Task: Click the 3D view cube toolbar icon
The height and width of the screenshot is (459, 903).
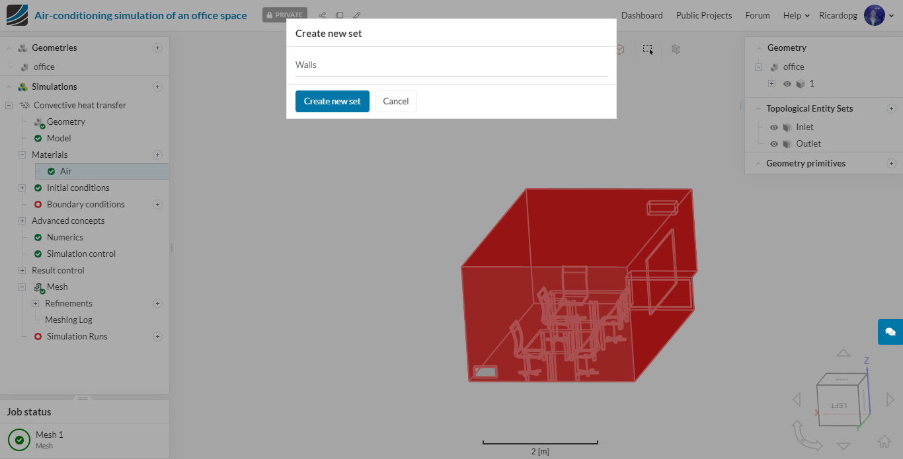Action: [x=620, y=49]
